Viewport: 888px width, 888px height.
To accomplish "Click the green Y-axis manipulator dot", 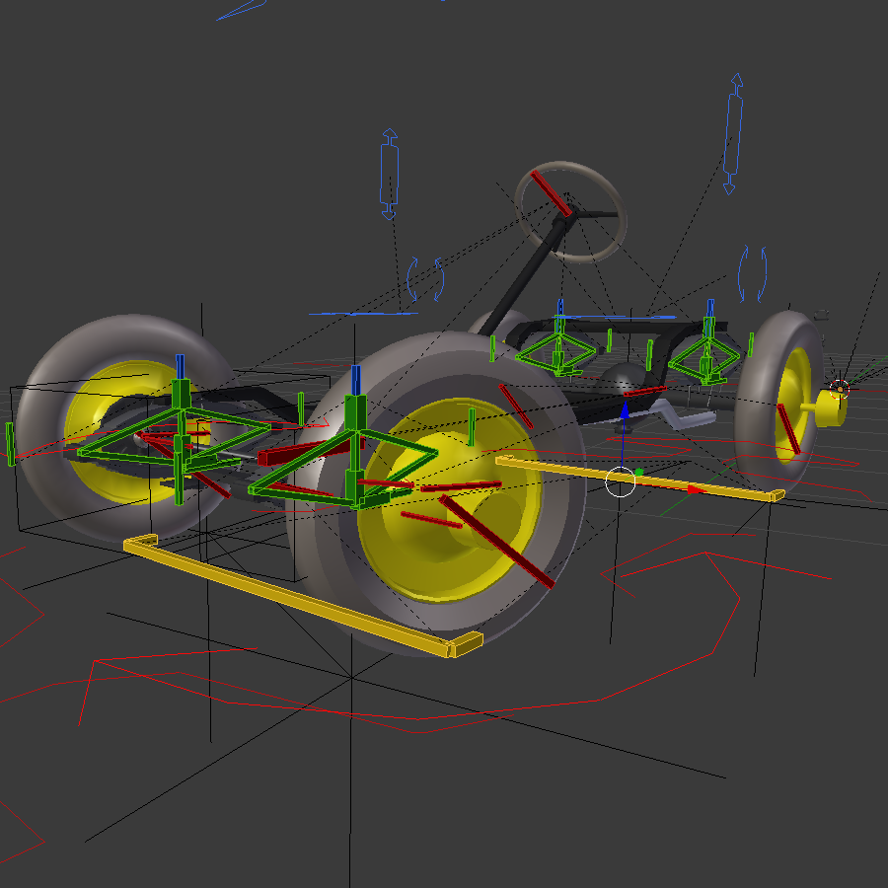I will (x=639, y=472).
